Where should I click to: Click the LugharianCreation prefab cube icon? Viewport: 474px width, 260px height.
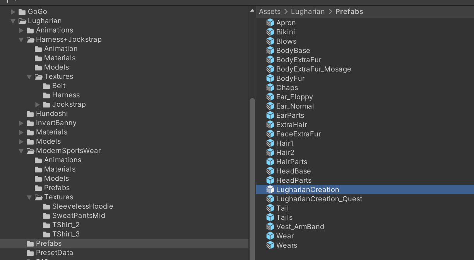point(270,190)
